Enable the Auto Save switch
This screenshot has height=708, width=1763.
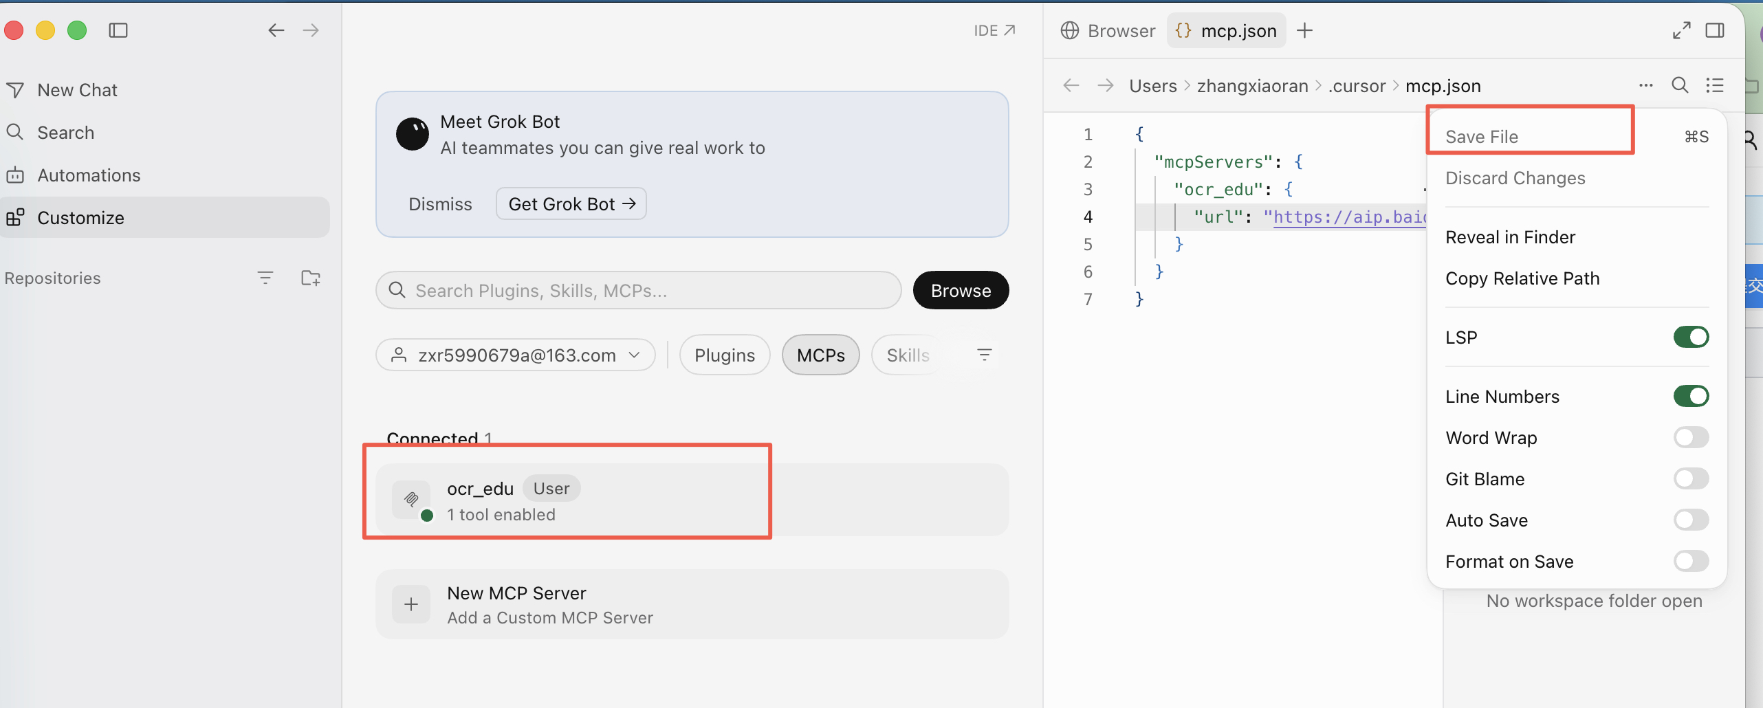pos(1691,520)
